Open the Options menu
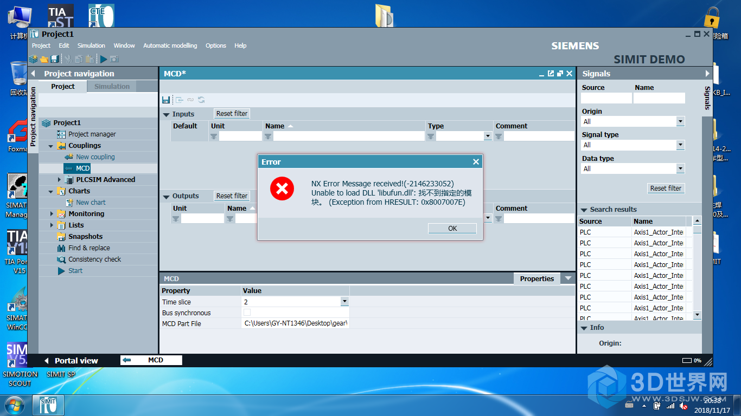This screenshot has height=416, width=741. (216, 45)
